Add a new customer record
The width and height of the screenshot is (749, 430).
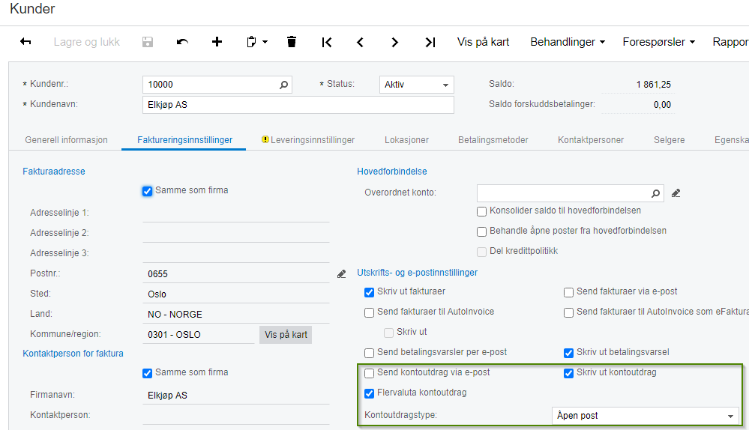pyautogui.click(x=217, y=42)
